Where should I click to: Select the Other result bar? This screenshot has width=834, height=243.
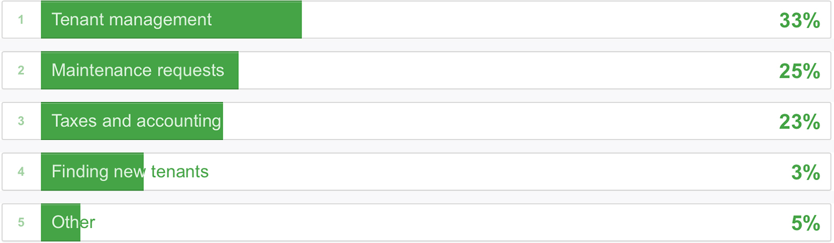point(61,222)
